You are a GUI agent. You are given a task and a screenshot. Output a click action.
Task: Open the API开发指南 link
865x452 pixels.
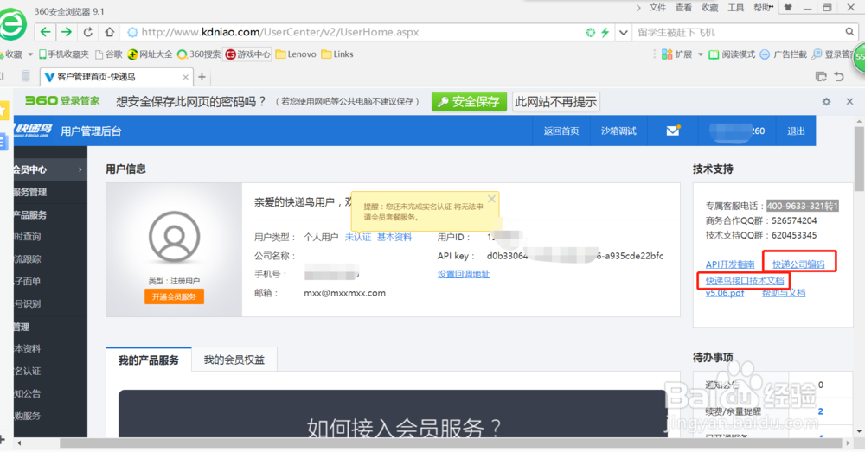tap(730, 264)
